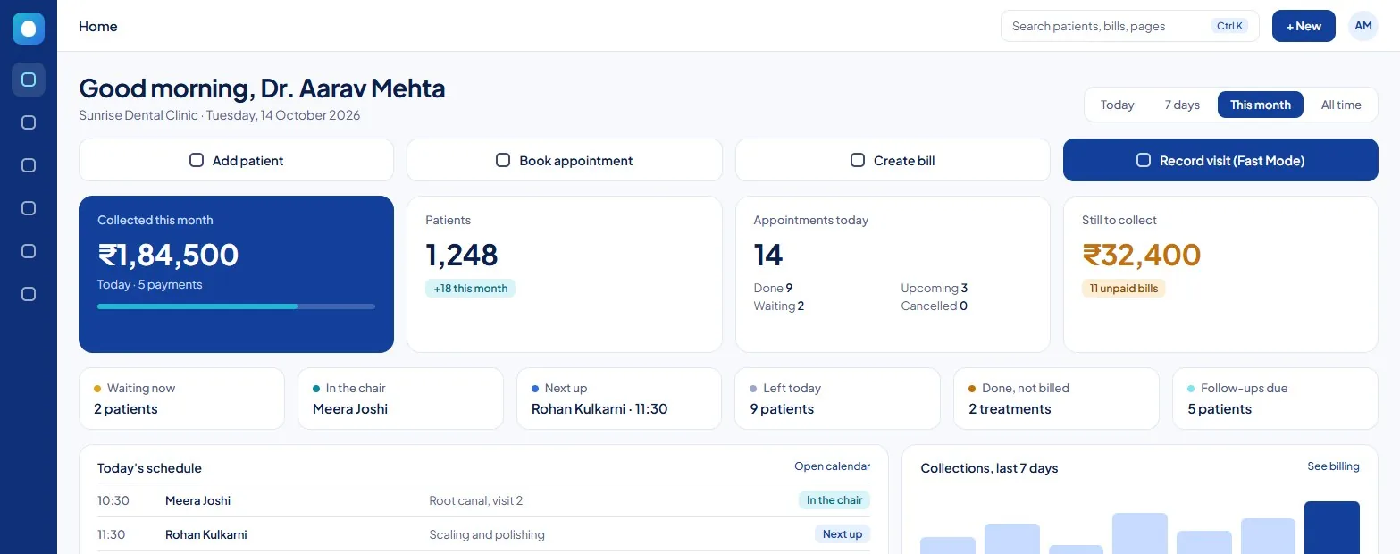Open the AM user avatar menu
Screen dimensions: 1400x554
(x=1363, y=26)
